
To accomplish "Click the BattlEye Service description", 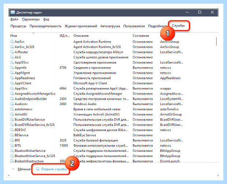I will tap(85, 135).
